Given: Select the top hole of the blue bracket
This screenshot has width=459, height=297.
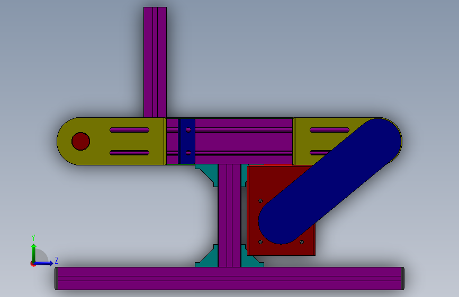Looking at the screenshot, I should [188, 130].
